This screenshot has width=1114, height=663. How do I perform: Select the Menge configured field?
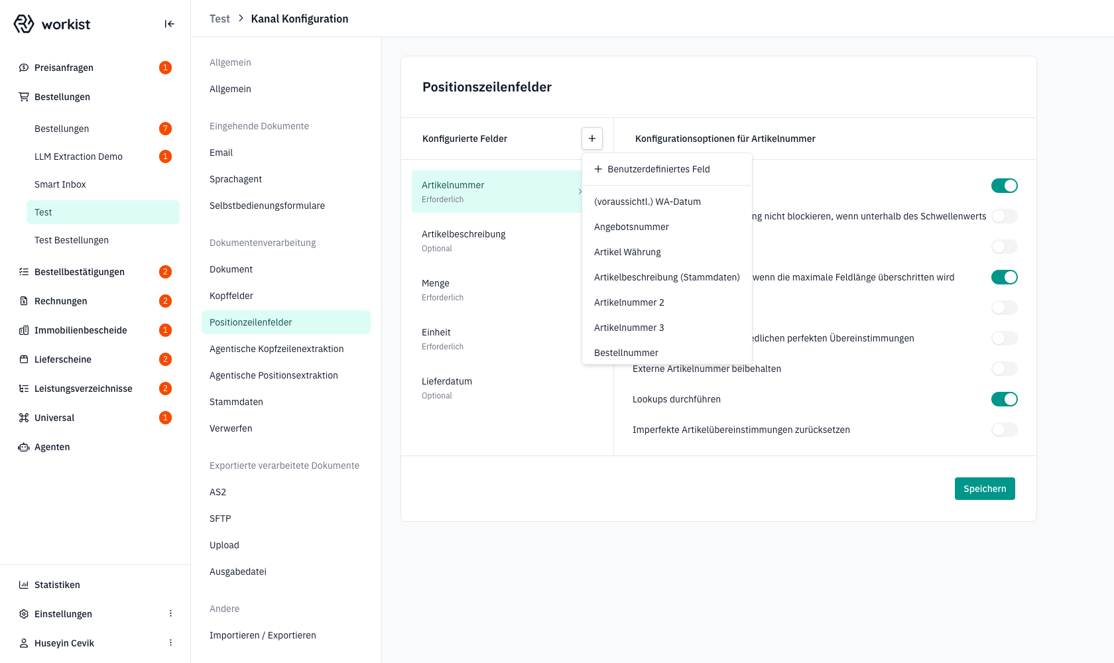497,290
